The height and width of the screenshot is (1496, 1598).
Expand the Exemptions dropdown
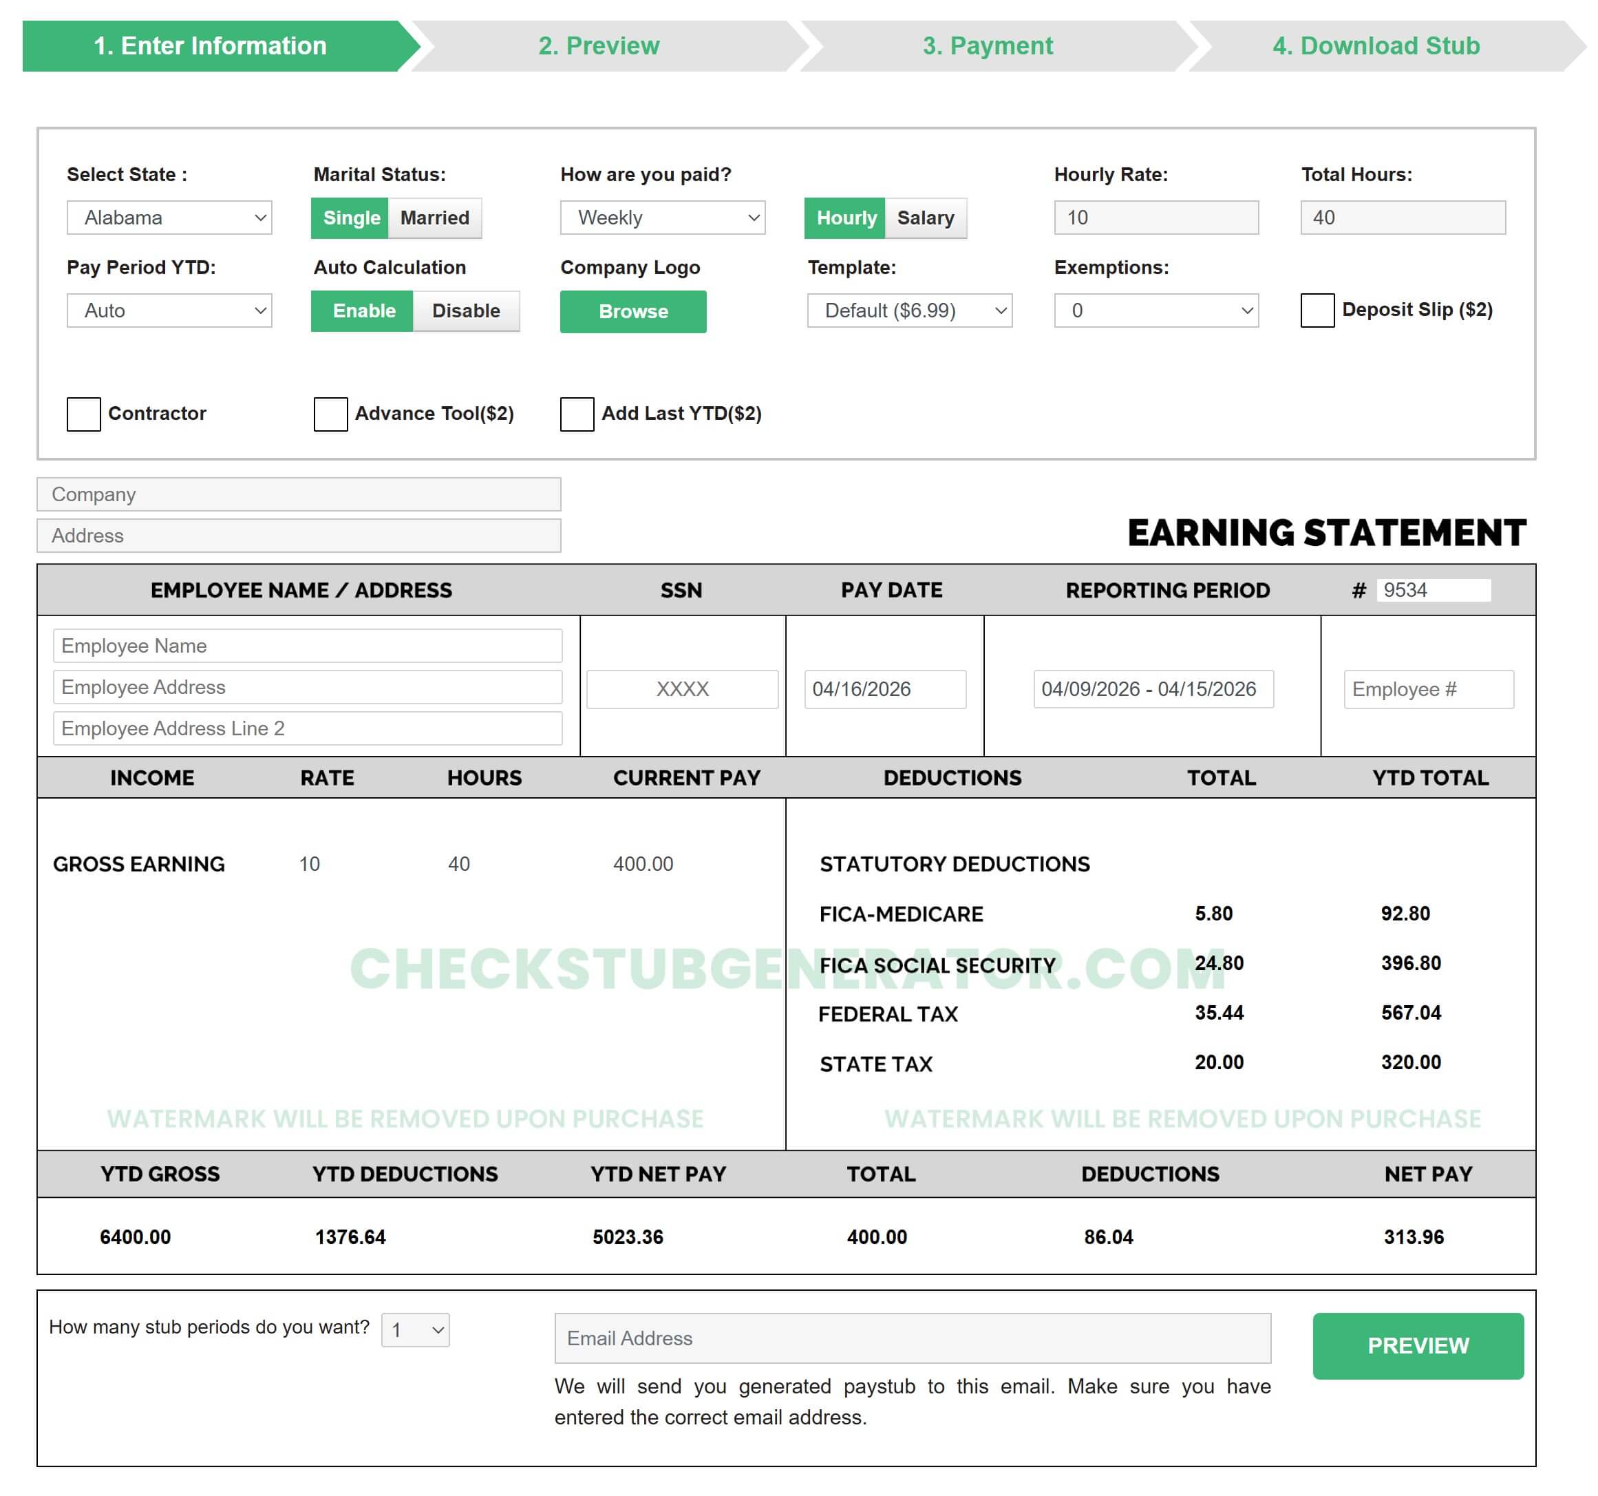(1157, 311)
